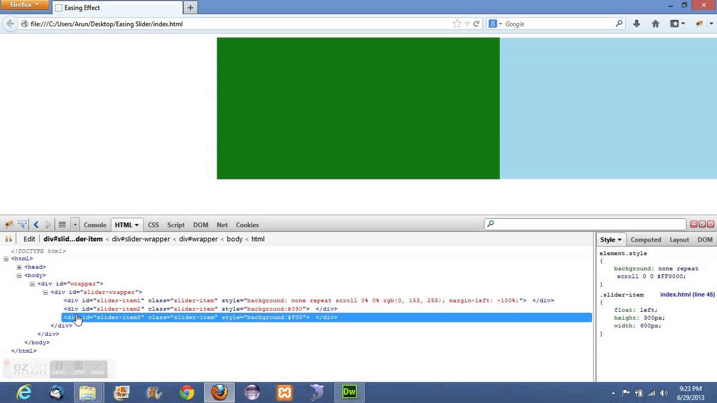The height and width of the screenshot is (403, 717).
Task: Turn off Firebug with red power button
Action: 710,224
